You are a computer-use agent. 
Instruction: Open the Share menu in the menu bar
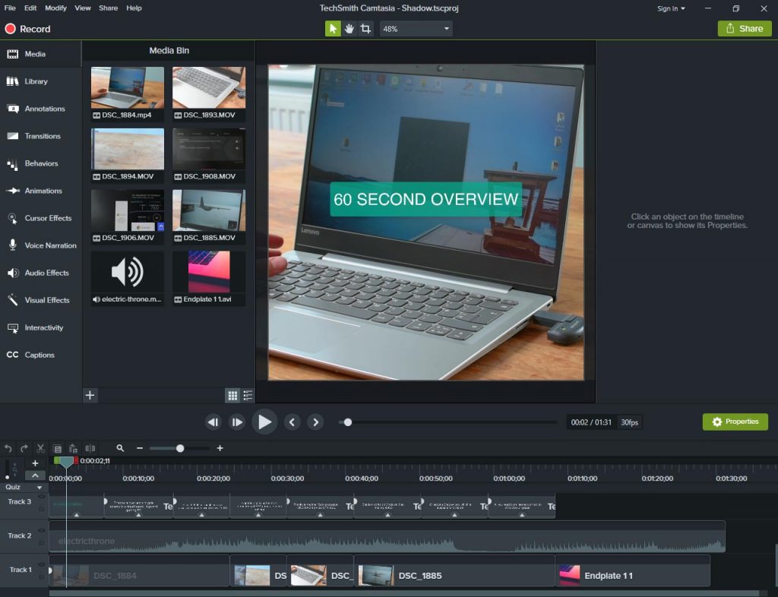(108, 8)
